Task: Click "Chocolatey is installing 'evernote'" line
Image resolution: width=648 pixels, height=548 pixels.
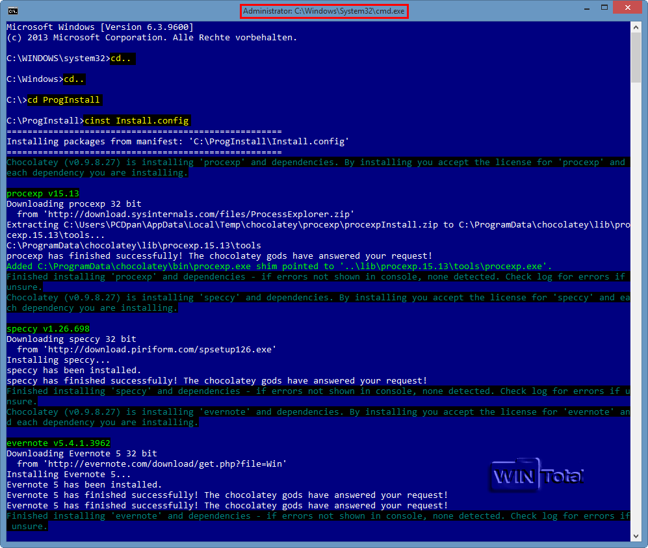Action: tap(318, 417)
